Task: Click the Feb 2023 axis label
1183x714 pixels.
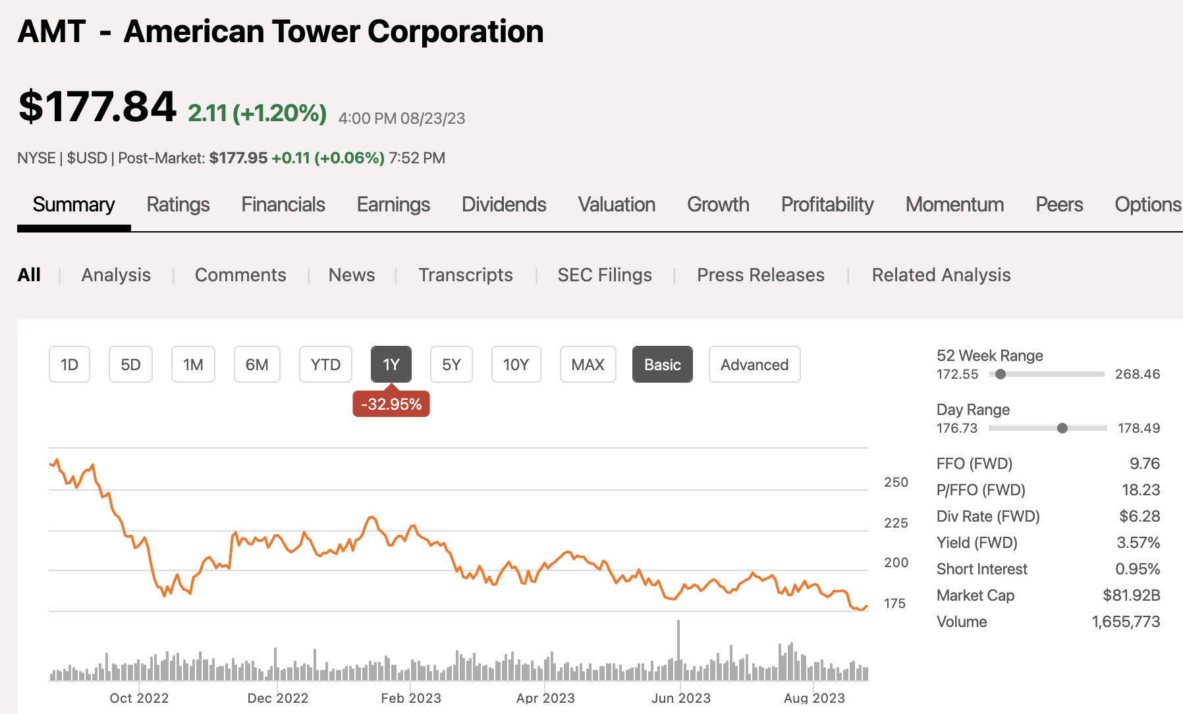Action: (x=411, y=698)
